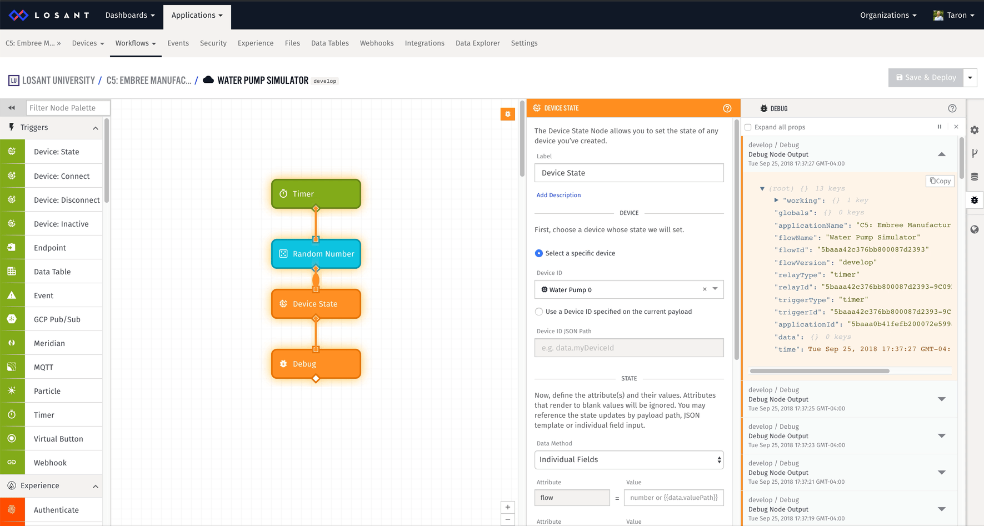
Task: Select the Endpoint trigger icon
Action: 12,247
